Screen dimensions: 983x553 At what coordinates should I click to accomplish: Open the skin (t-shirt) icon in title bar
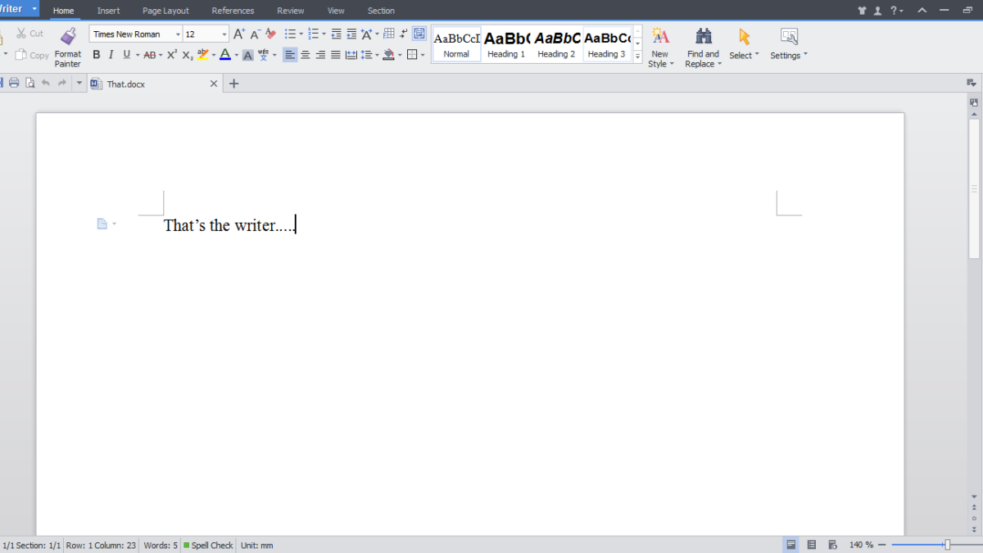pos(862,11)
